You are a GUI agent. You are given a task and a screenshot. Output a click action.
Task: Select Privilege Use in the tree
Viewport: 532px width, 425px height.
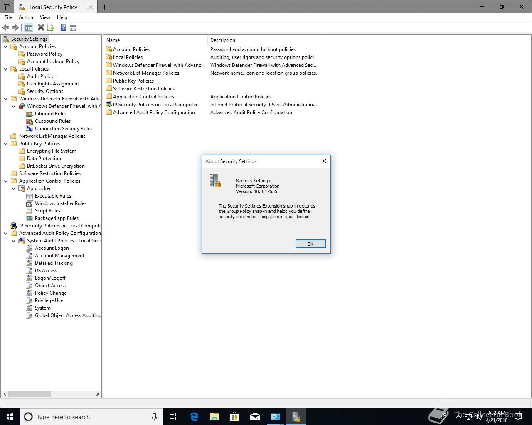pos(49,300)
